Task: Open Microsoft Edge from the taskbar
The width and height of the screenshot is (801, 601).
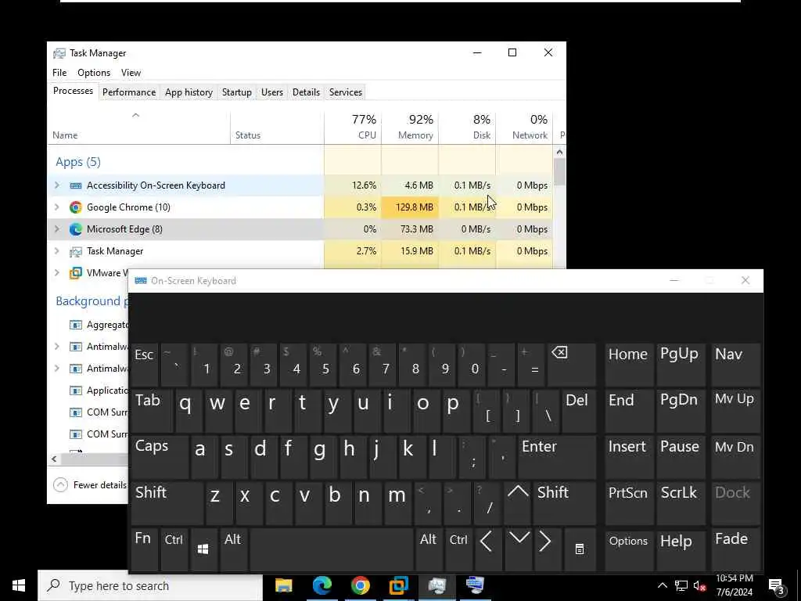Action: (x=321, y=585)
